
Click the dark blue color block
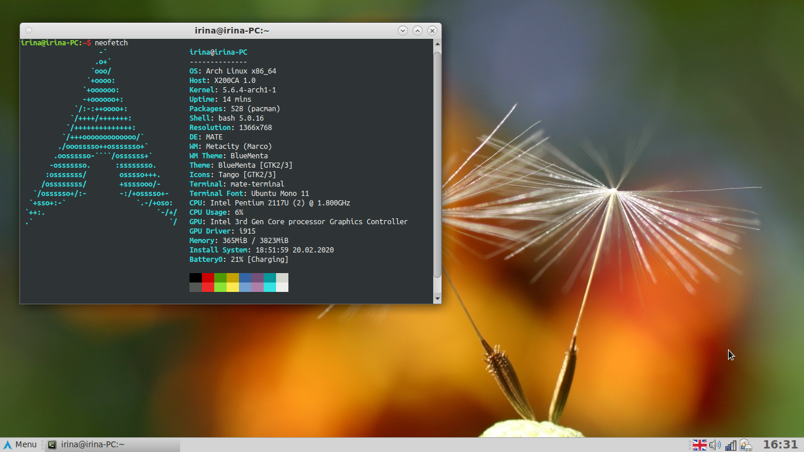click(245, 278)
